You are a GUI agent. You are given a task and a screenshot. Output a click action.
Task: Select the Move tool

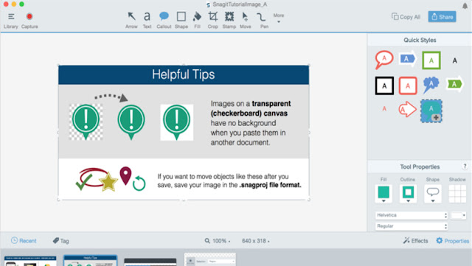246,21
